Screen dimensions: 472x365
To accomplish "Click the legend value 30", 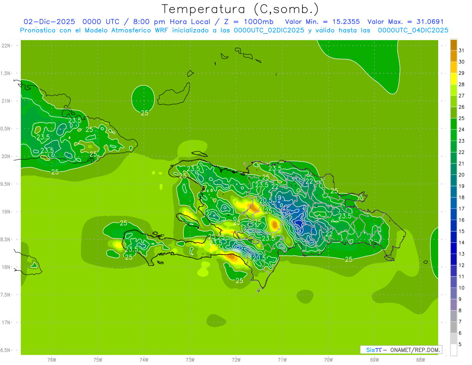I will pyautogui.click(x=462, y=62).
